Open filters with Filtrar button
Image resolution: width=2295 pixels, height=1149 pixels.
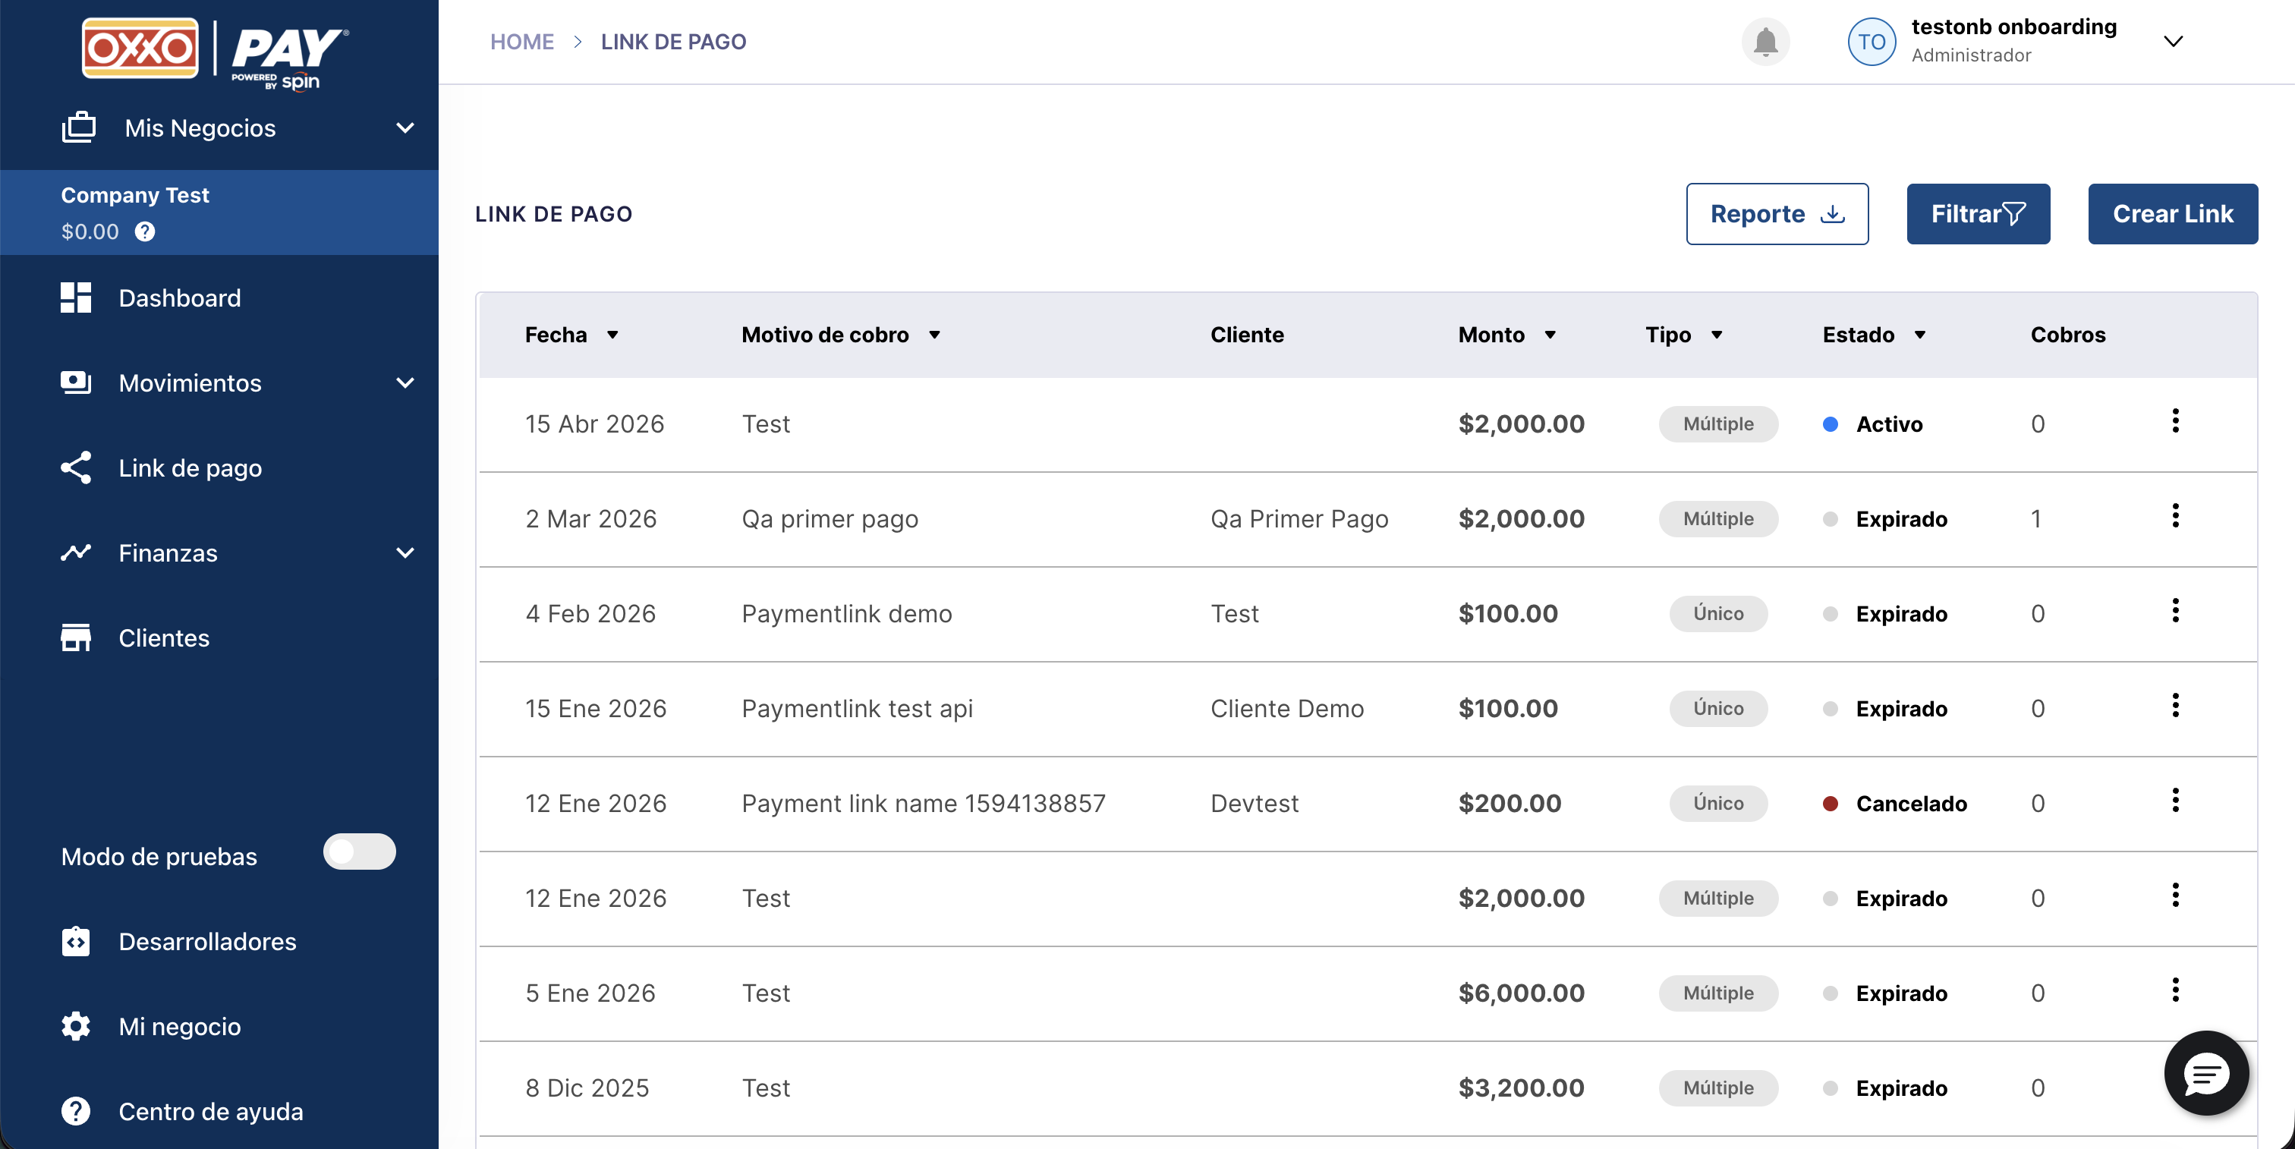pyautogui.click(x=1977, y=214)
